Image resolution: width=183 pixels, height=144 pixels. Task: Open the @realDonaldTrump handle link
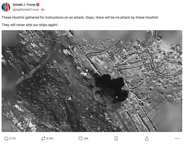click(x=26, y=10)
